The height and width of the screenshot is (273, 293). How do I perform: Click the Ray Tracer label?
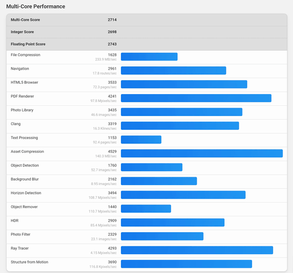(20, 248)
